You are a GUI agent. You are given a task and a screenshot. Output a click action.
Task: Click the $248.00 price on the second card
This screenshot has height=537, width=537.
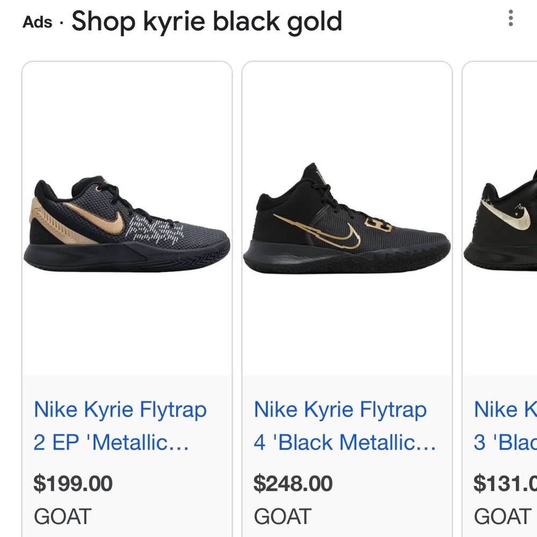click(294, 483)
